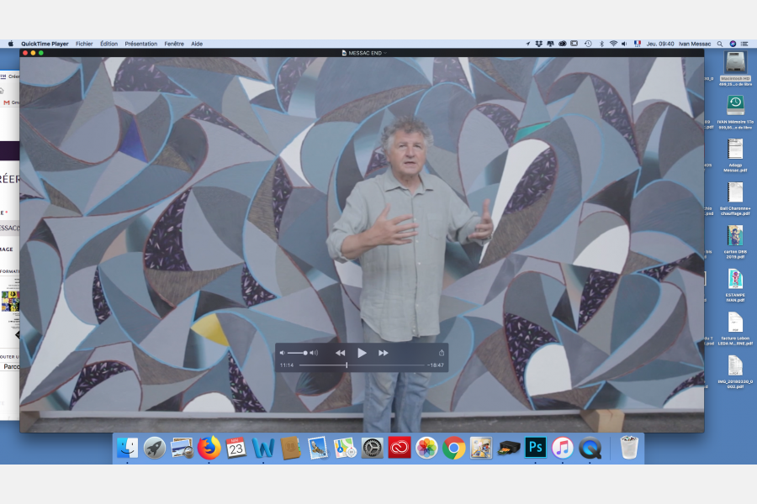Mute audio with the low-volume speaker icon
The image size is (757, 504).
click(283, 353)
